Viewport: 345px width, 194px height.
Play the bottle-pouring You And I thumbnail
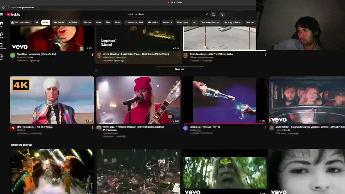[x=225, y=100]
